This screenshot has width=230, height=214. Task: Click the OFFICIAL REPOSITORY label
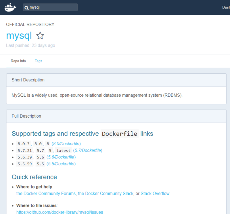tap(30, 24)
